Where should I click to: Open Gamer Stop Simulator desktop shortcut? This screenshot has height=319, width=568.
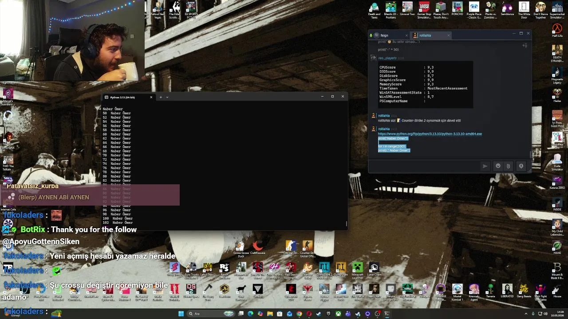pyautogui.click(x=424, y=10)
